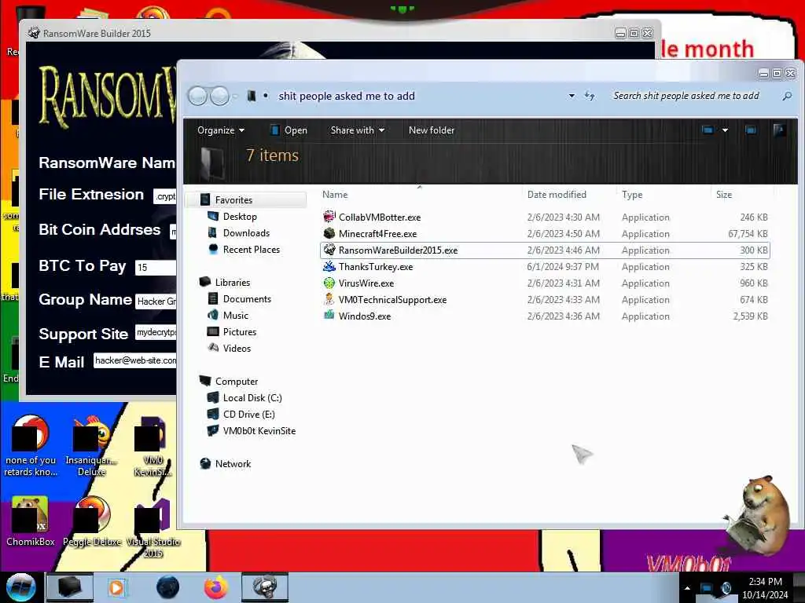The height and width of the screenshot is (603, 805).
Task: Select the CollabVMBotter.exe file icon
Action: [329, 217]
